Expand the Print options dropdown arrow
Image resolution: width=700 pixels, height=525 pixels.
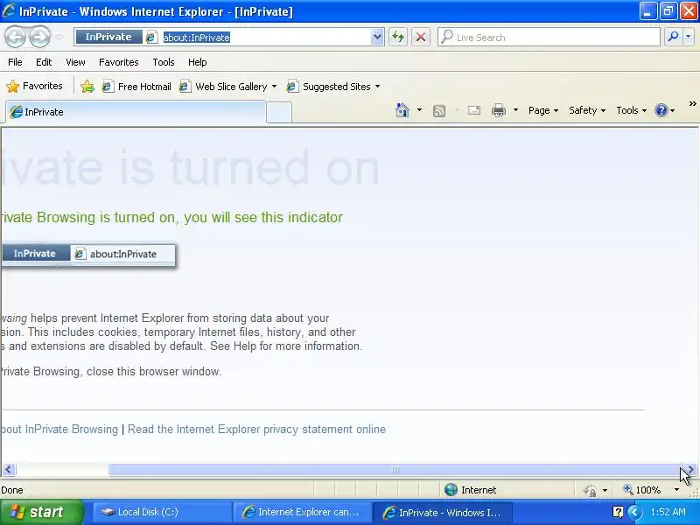tap(515, 110)
